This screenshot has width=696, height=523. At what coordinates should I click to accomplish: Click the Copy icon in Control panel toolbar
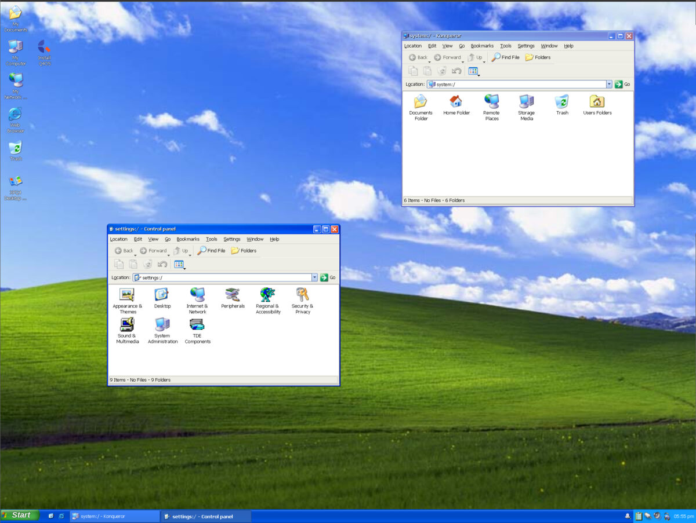119,264
